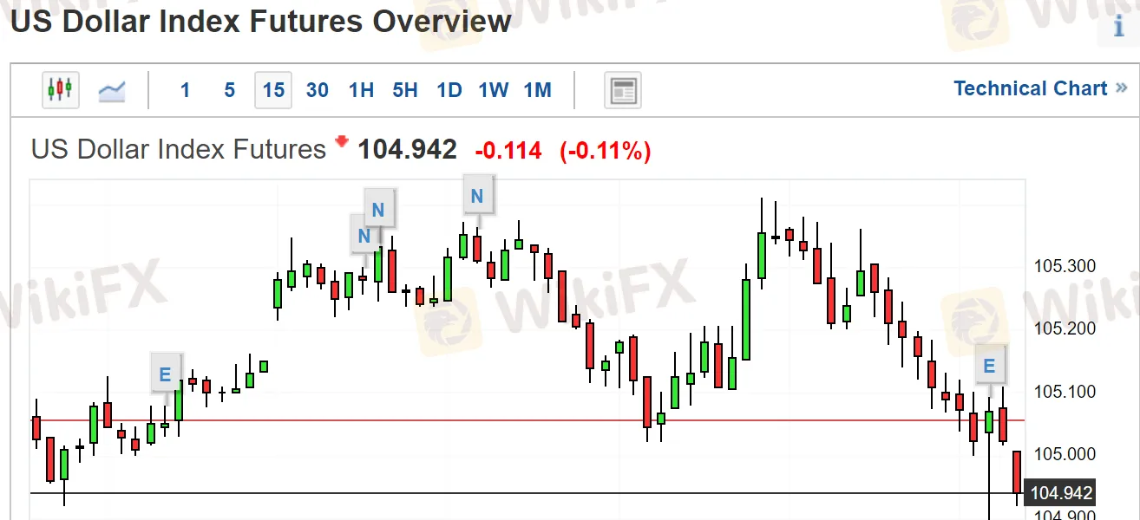The height and width of the screenshot is (520, 1140).
Task: Click the E event marker near 105.100
Action: coord(165,375)
